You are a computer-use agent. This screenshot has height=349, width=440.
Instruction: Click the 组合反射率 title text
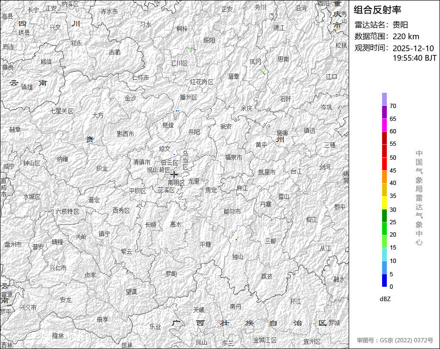(x=377, y=10)
